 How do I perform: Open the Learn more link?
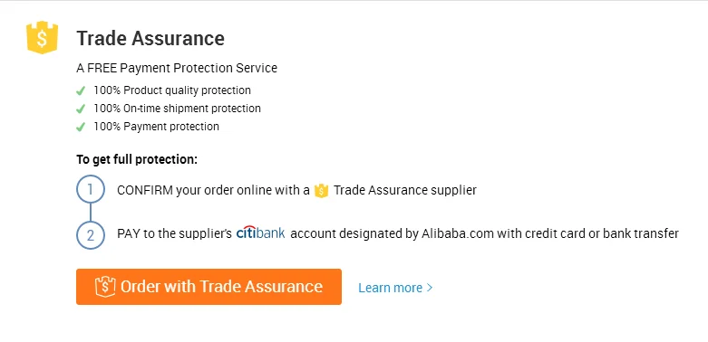(x=395, y=288)
